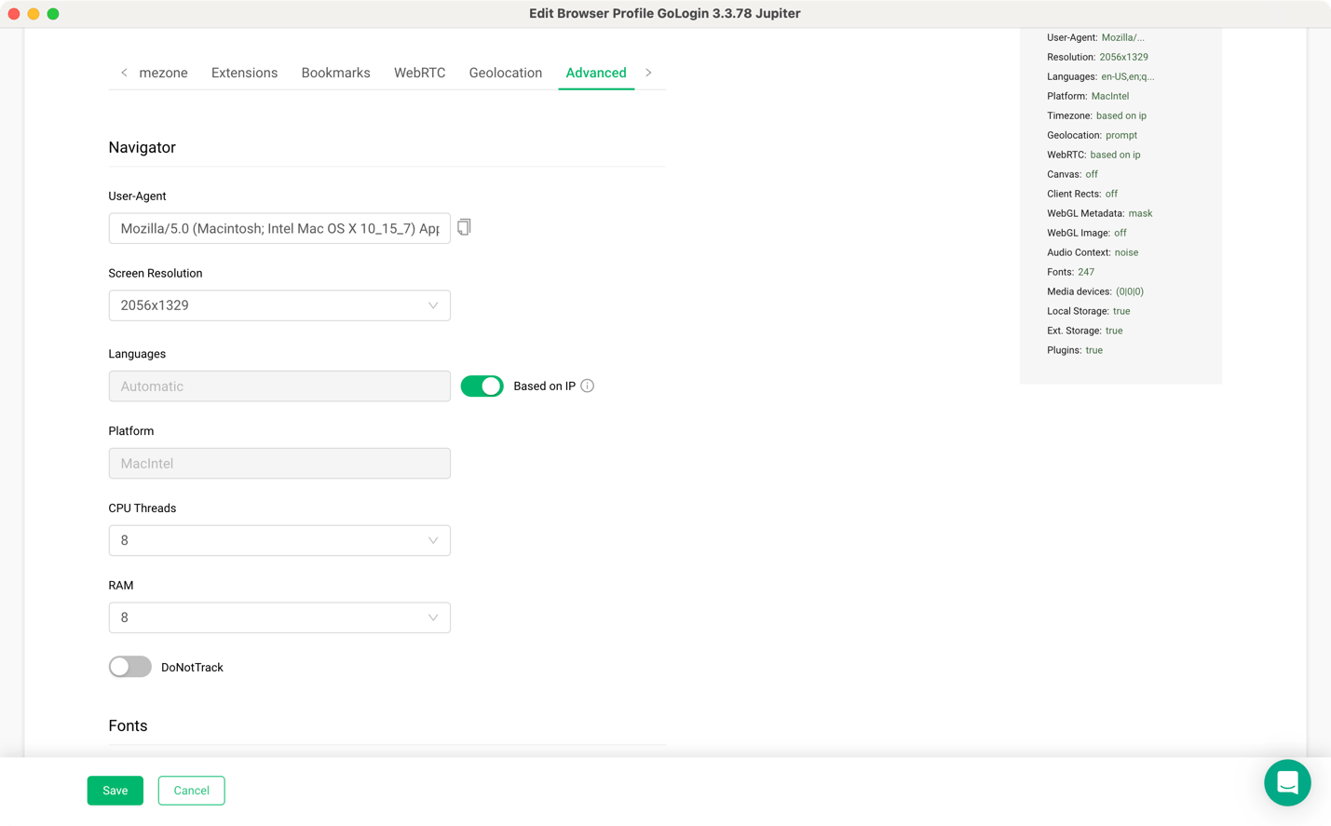Click the WebRTC based on ip summary value
Screen dimensions: 1331x826
(x=1115, y=155)
